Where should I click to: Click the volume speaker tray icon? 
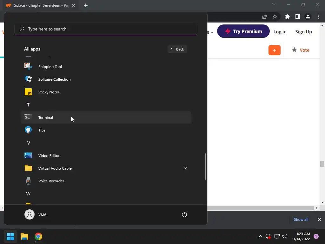pyautogui.click(x=285, y=236)
